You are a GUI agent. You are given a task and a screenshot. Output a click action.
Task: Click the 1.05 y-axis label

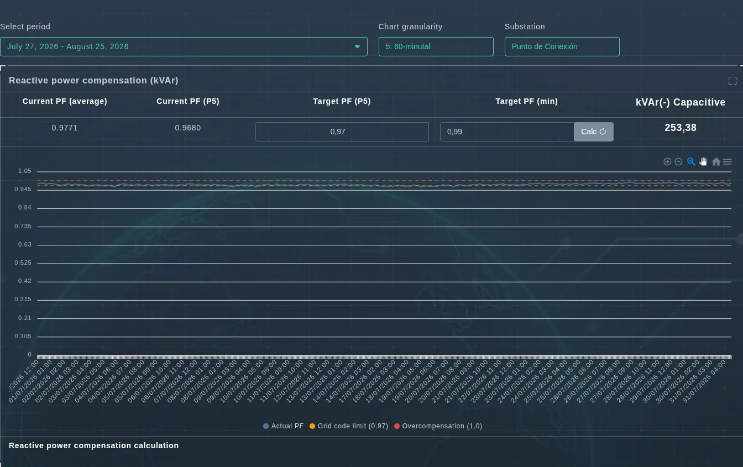[24, 171]
